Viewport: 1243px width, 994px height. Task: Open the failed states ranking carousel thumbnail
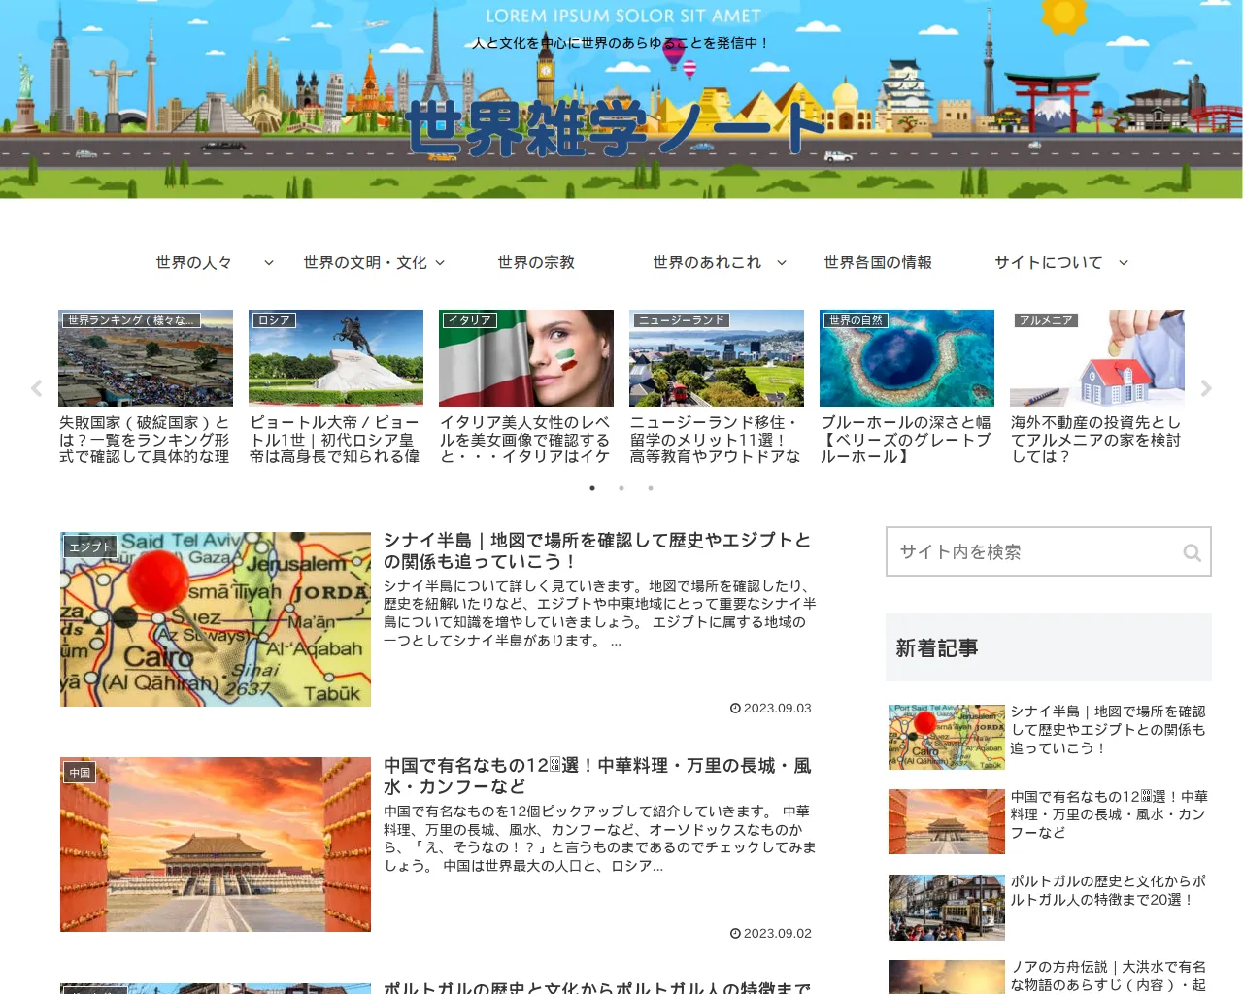pos(146,358)
